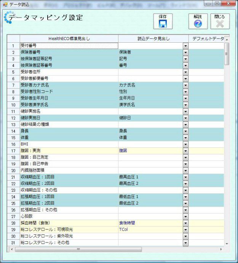This screenshot has height=263, width=238.
Task: Click the vertical scrollbar up arrow
Action: click(x=227, y=40)
